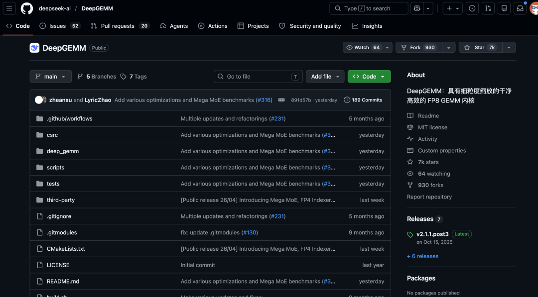Open the green Code dropdown
Image resolution: width=538 pixels, height=297 pixels.
pyautogui.click(x=369, y=77)
